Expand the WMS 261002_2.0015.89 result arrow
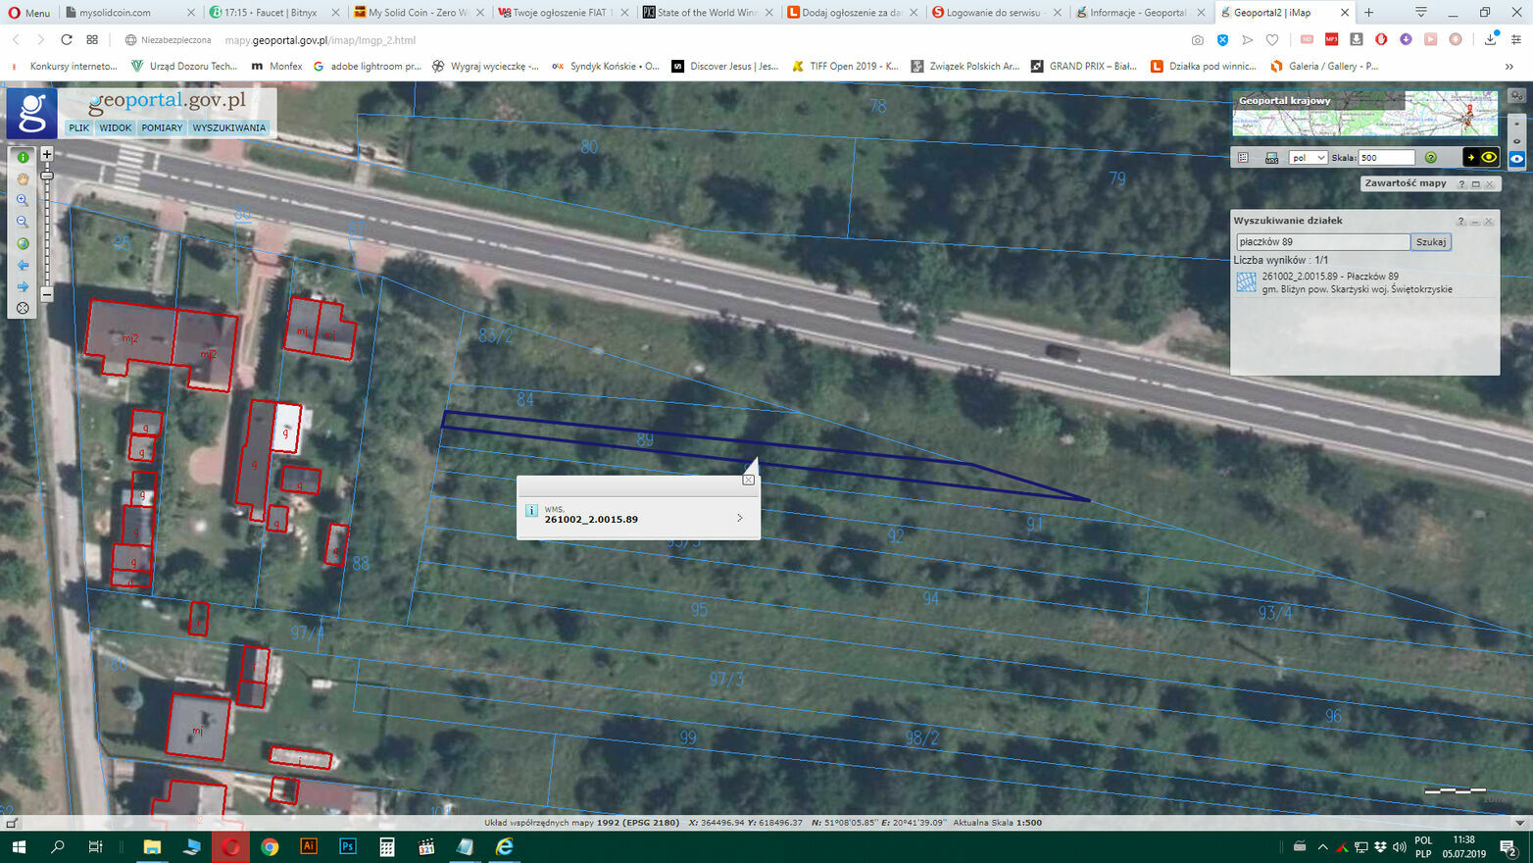The width and height of the screenshot is (1533, 863). coord(739,518)
